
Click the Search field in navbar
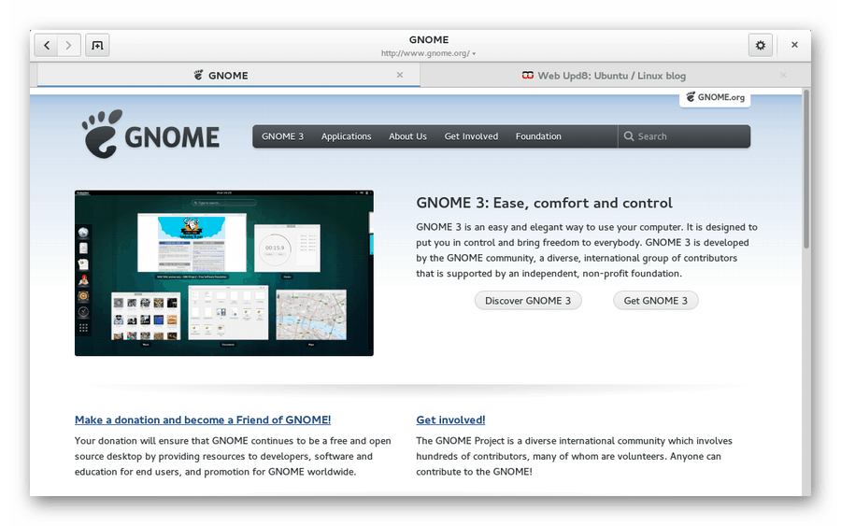pos(684,136)
